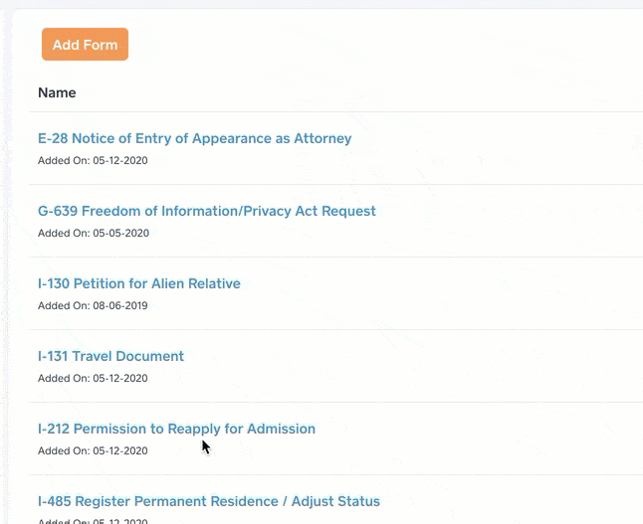Open G-639 Freedom of Information/Privacy Act Request
The width and height of the screenshot is (643, 524).
[x=206, y=211]
